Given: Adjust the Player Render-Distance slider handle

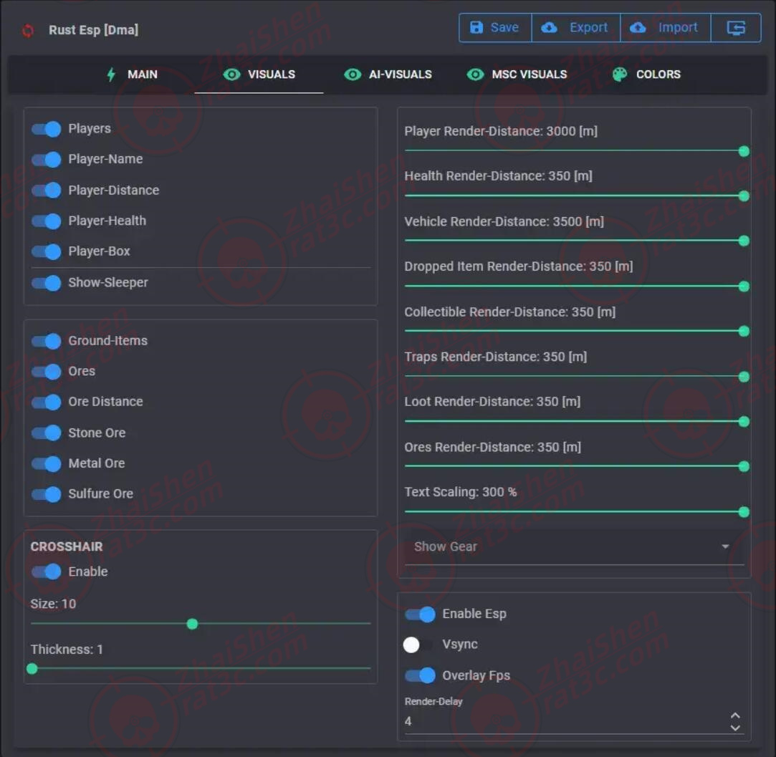Looking at the screenshot, I should [x=743, y=151].
